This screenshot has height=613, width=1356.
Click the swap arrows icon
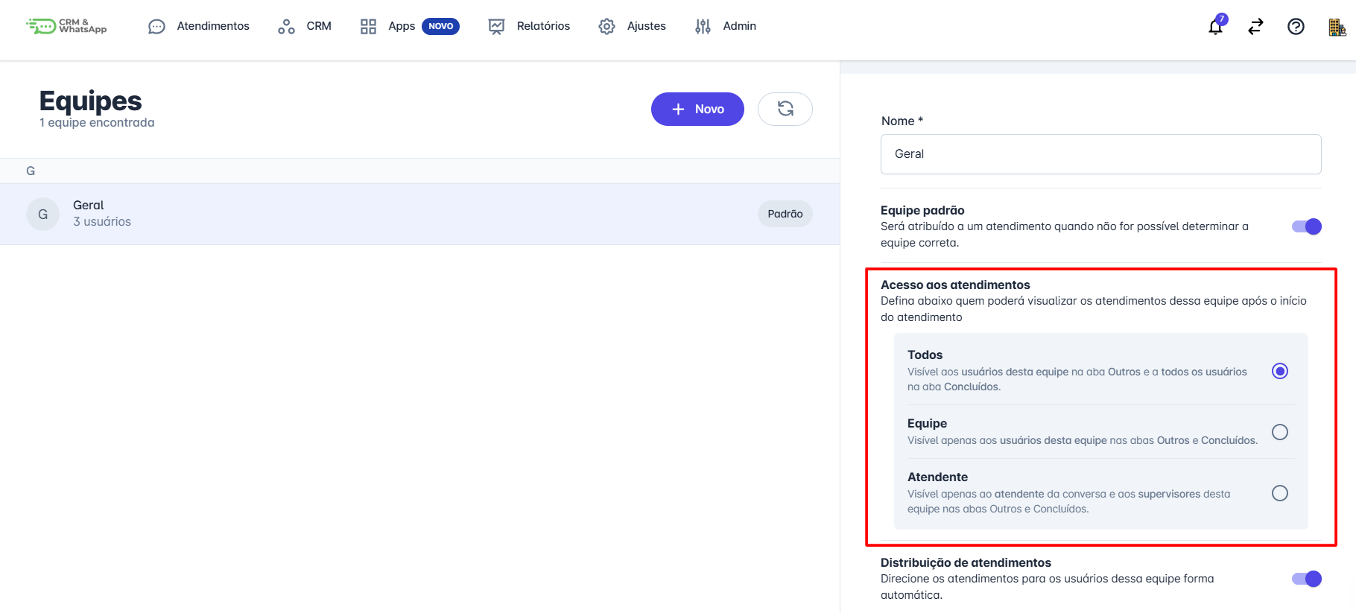click(1255, 27)
